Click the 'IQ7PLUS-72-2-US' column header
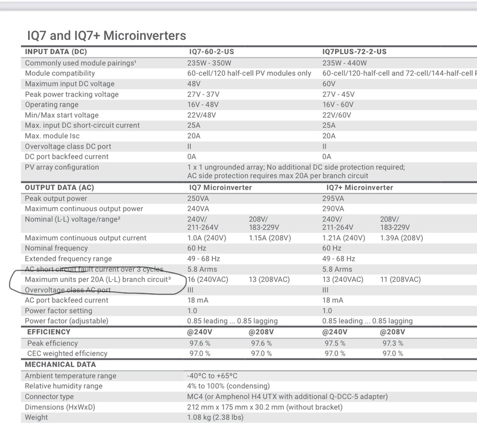Image resolution: width=477 pixels, height=423 pixels. tap(354, 52)
